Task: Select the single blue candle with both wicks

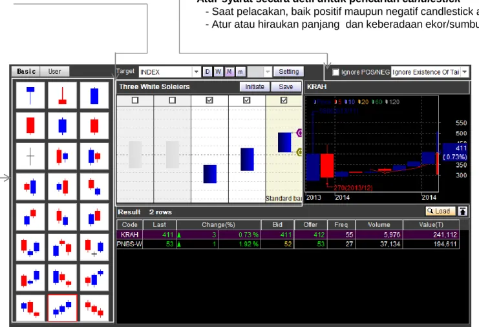Action: pyautogui.click(x=62, y=126)
